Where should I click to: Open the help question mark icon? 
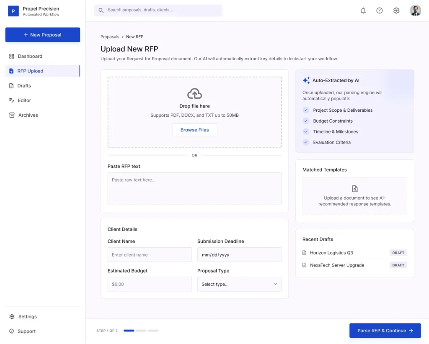(x=379, y=10)
